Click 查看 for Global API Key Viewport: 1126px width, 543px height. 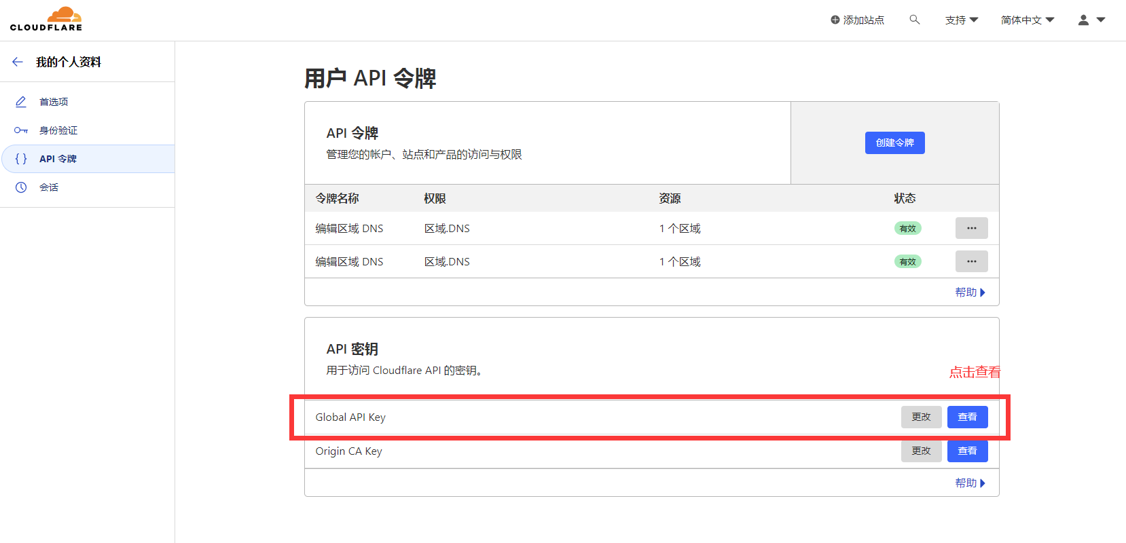(x=967, y=417)
